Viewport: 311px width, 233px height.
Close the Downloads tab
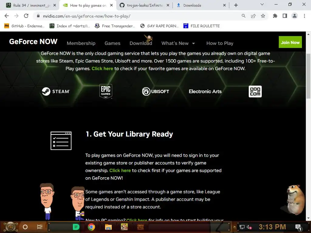tap(224, 5)
